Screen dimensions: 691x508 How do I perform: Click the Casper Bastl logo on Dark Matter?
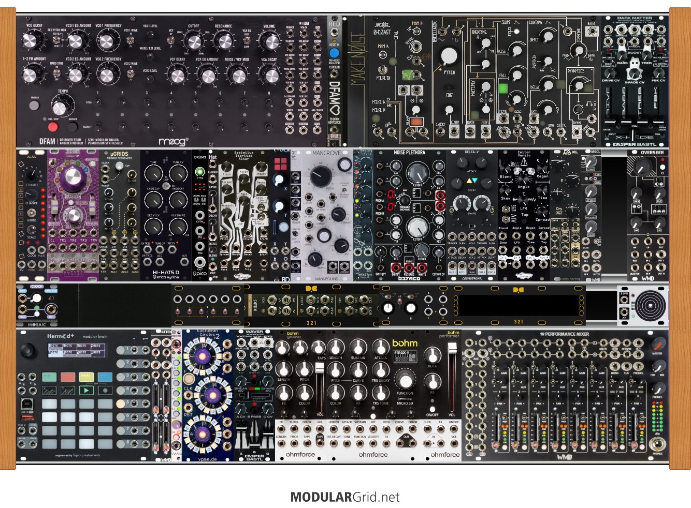click(x=635, y=144)
